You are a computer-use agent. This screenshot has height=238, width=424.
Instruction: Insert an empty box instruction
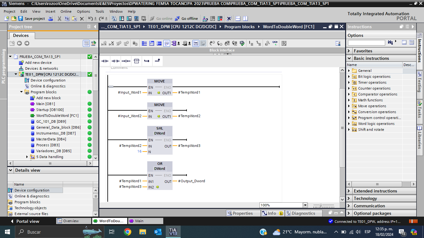[x=137, y=61]
